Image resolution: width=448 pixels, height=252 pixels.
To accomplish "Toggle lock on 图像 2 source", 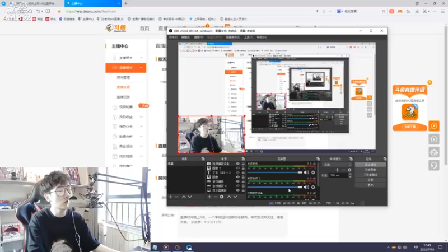I will pos(243,169).
